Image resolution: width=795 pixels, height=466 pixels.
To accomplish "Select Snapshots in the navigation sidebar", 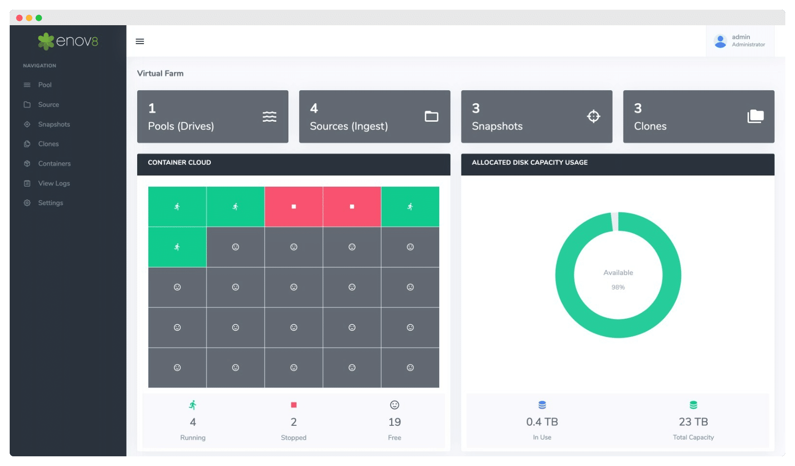I will click(x=53, y=124).
